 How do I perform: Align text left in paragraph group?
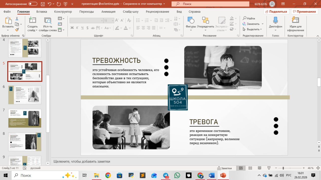[x=138, y=28]
